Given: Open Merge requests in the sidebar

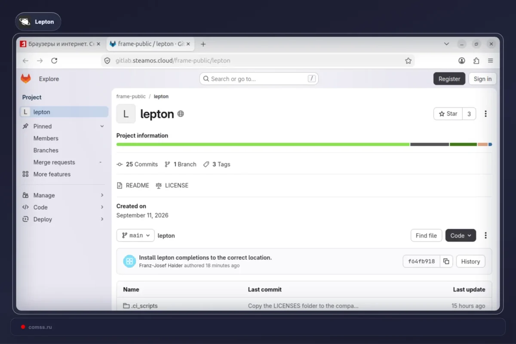Looking at the screenshot, I should [x=54, y=162].
